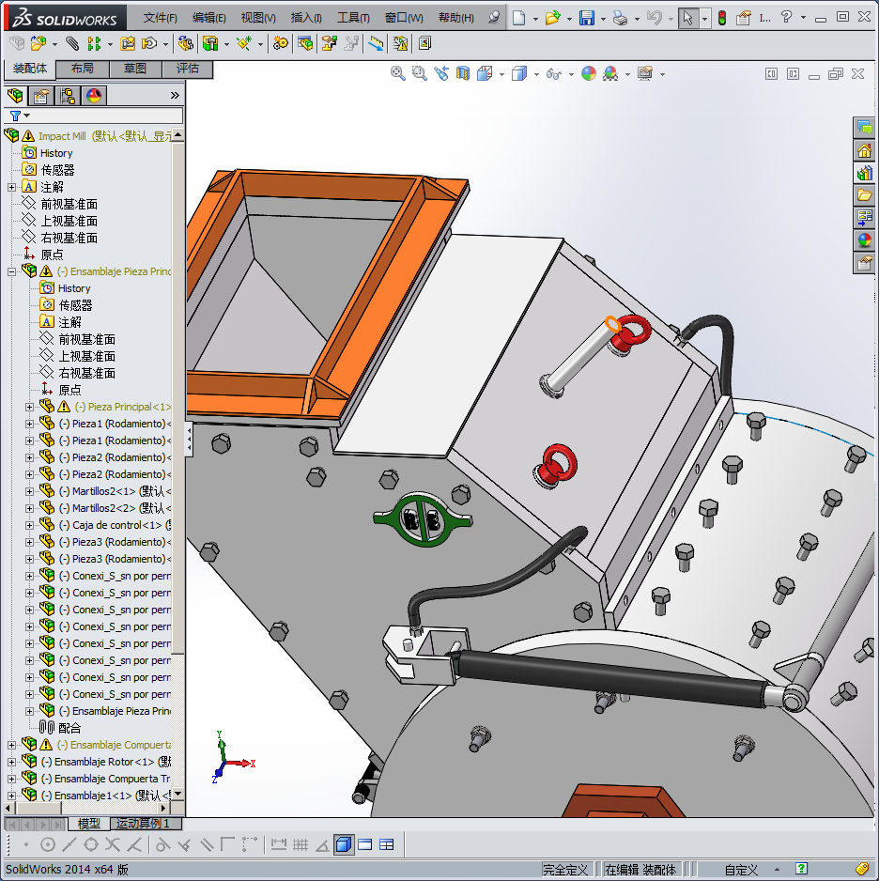Toggle the Select arrow cursor tool

click(688, 18)
